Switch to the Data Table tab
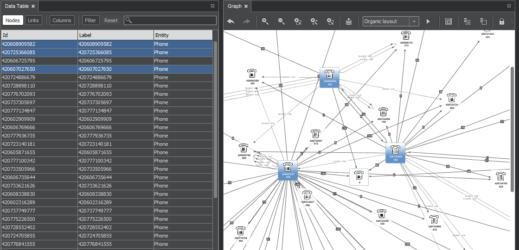Image resolution: width=519 pixels, height=250 pixels. [17, 6]
